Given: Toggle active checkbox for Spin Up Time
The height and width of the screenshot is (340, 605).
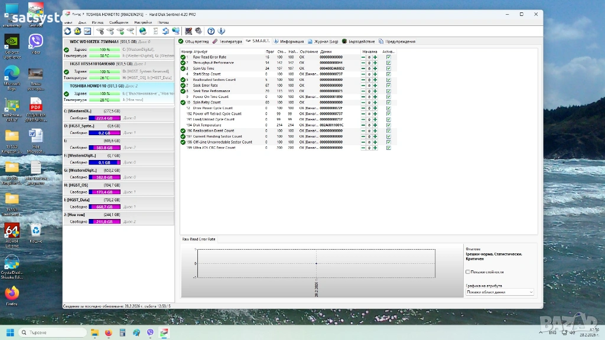Looking at the screenshot, I should 388,68.
